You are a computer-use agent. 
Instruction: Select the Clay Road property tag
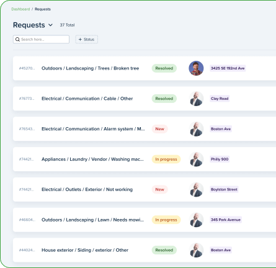click(x=220, y=99)
